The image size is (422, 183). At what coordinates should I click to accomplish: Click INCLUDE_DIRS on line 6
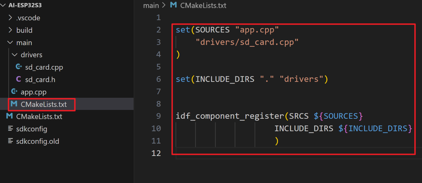225,79
